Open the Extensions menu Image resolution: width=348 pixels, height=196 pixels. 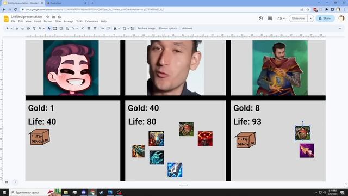[x=92, y=21]
